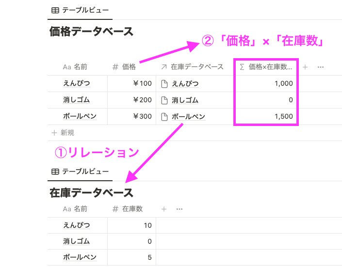Viewport: 342px width, 267px height.
Task: Click the table view icon above 価格データベース
Action: pyautogui.click(x=55, y=10)
